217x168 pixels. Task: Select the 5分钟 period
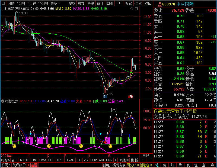(32, 3)
